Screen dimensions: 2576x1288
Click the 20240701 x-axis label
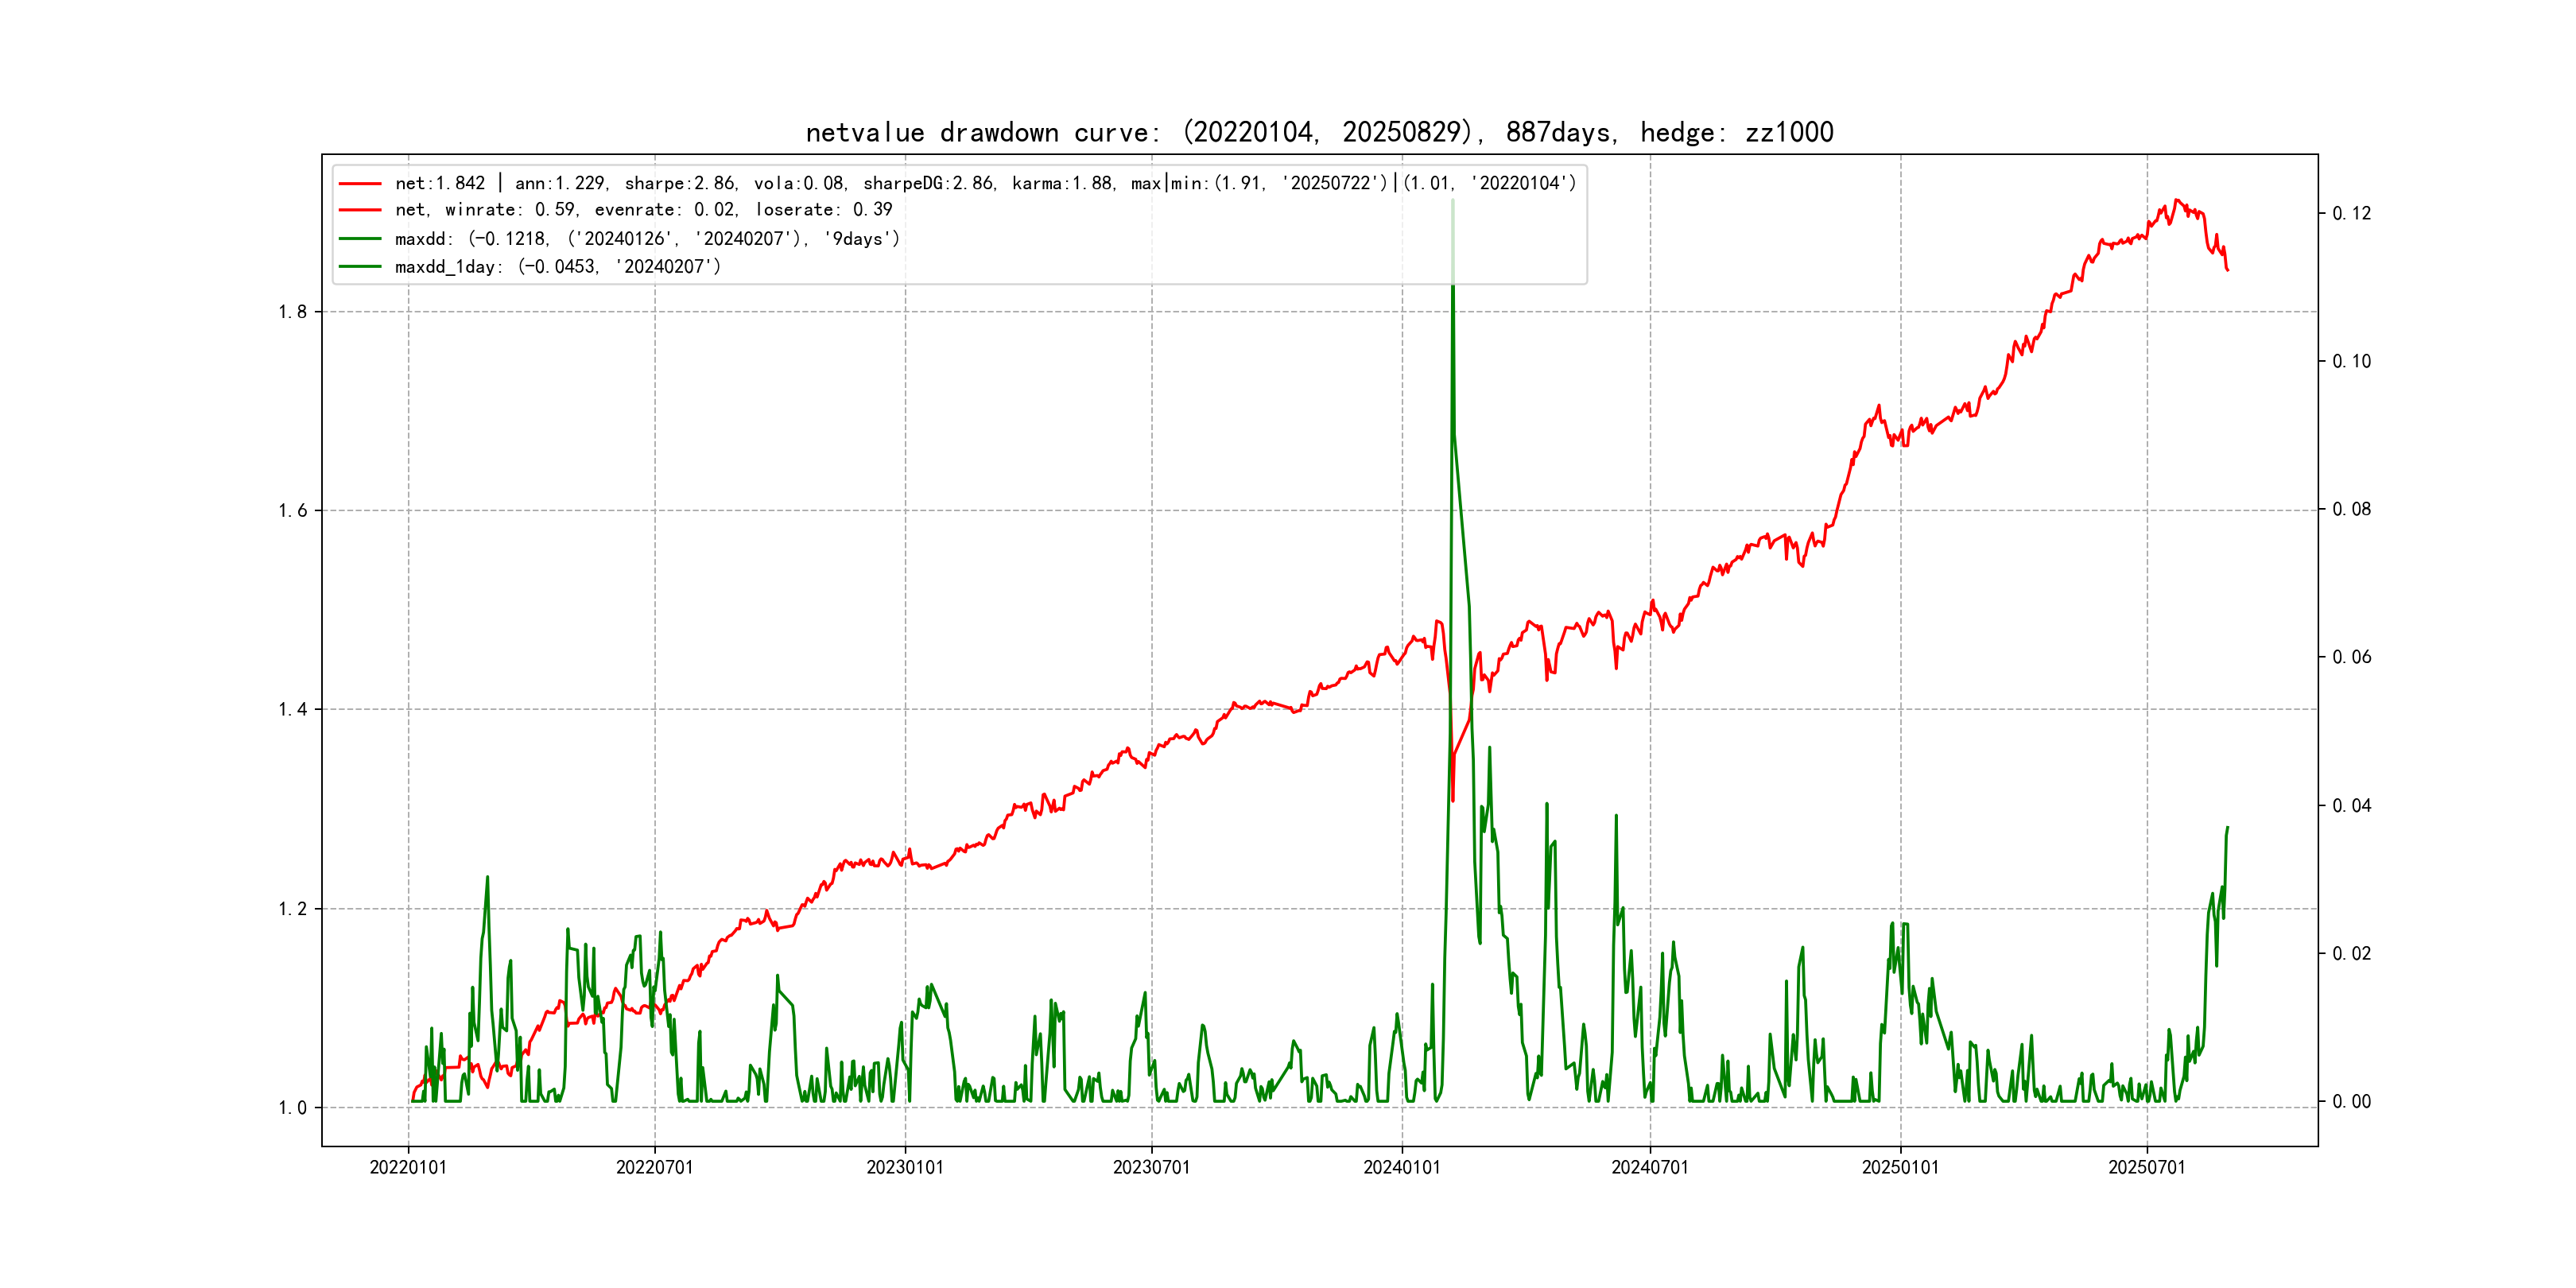click(x=1650, y=1168)
